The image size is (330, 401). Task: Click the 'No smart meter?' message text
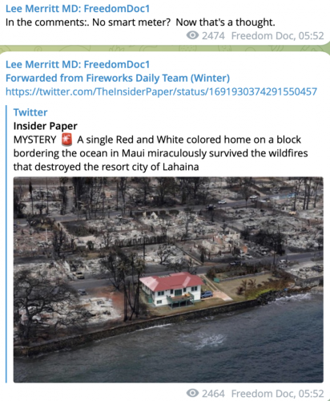pyautogui.click(x=140, y=22)
